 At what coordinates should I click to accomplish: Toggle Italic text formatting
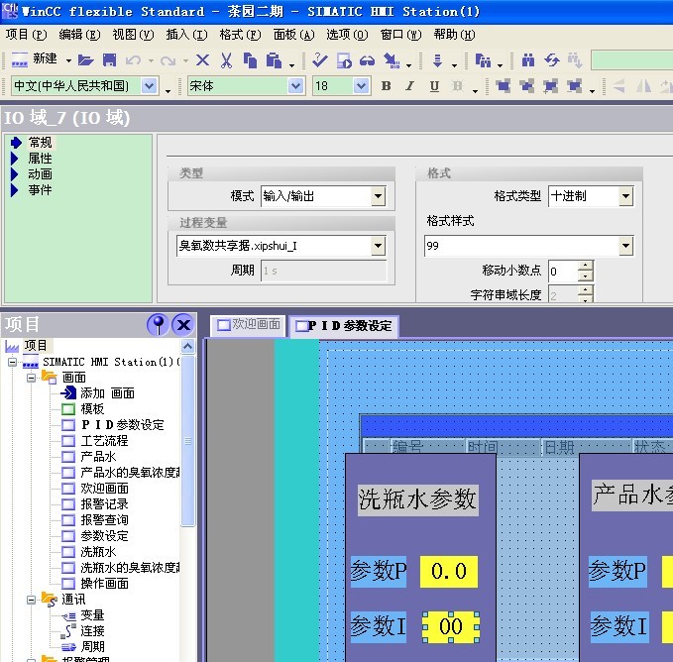(410, 86)
